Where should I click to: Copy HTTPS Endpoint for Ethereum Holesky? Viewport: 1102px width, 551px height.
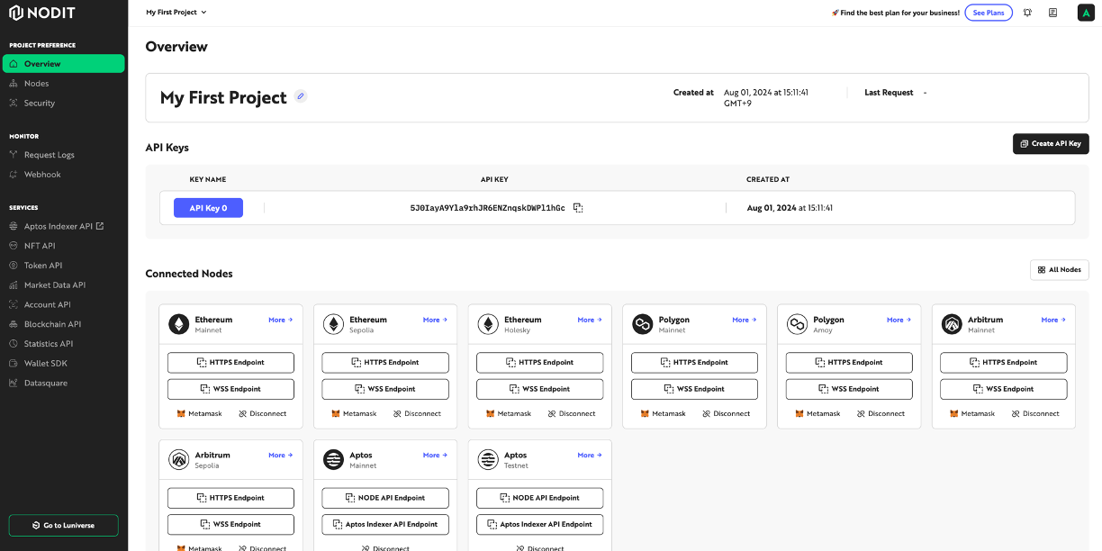539,363
